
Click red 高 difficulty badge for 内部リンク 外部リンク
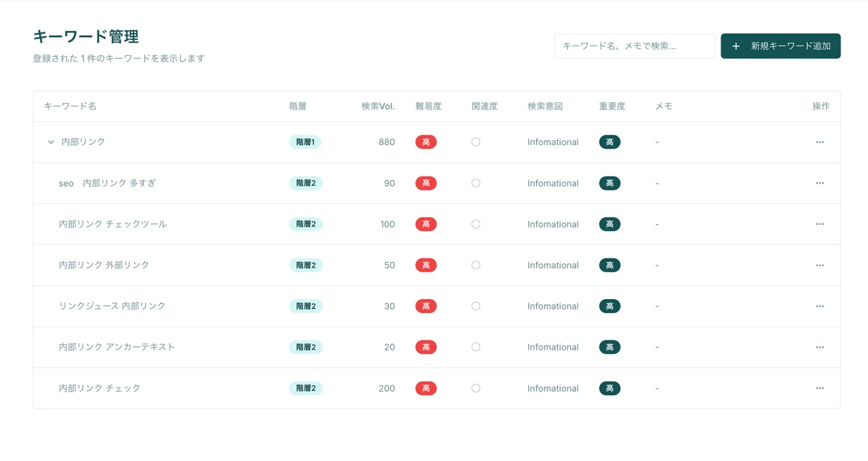pyautogui.click(x=426, y=266)
